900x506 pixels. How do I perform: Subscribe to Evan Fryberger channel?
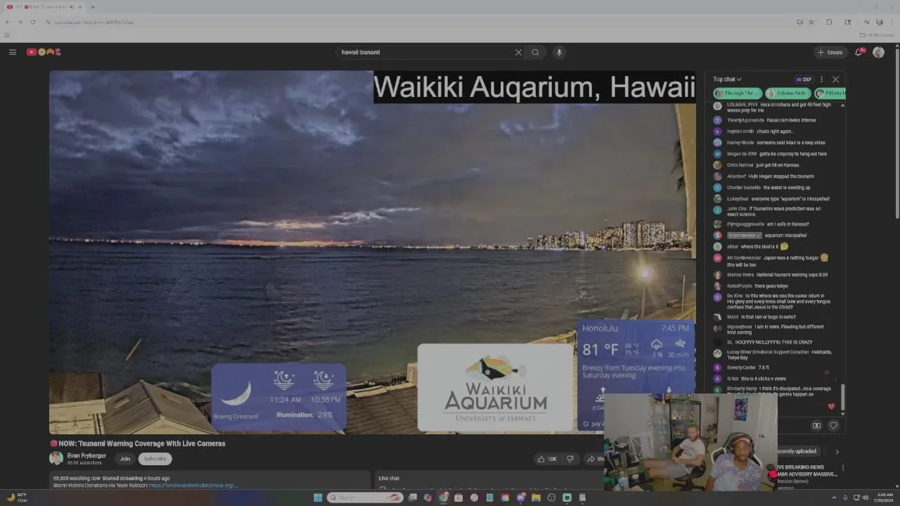tap(155, 459)
